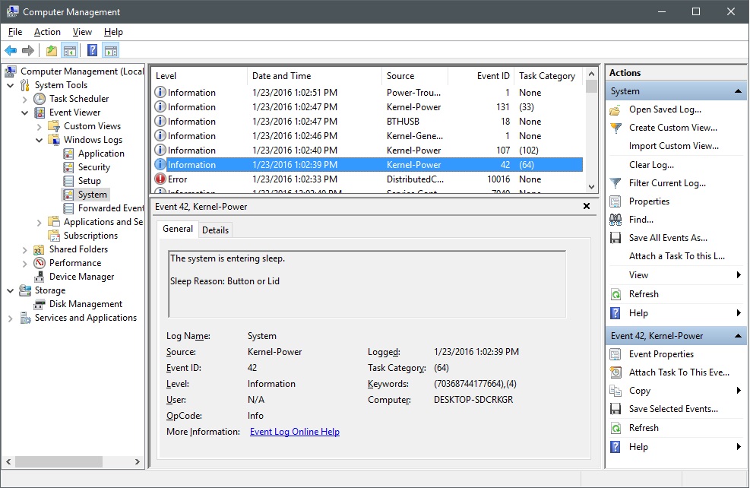Click Attach Task To This Event action
This screenshot has height=488, width=750.
(678, 372)
